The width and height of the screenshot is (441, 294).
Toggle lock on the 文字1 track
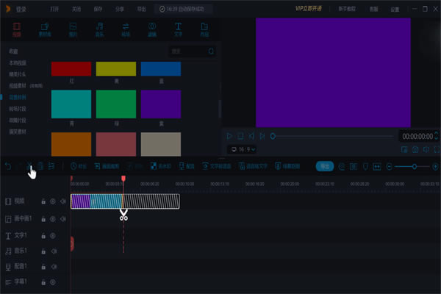pos(43,236)
